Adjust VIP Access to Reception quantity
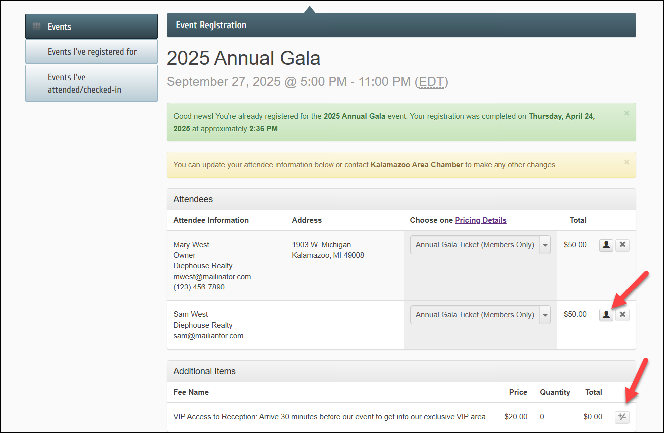Image resolution: width=664 pixels, height=433 pixels. (622, 417)
